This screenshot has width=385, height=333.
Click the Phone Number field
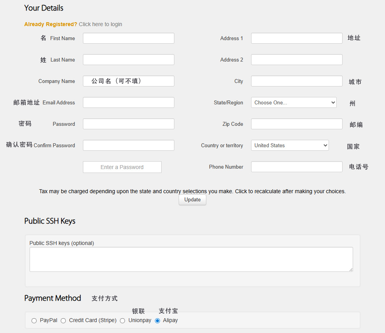[297, 167]
